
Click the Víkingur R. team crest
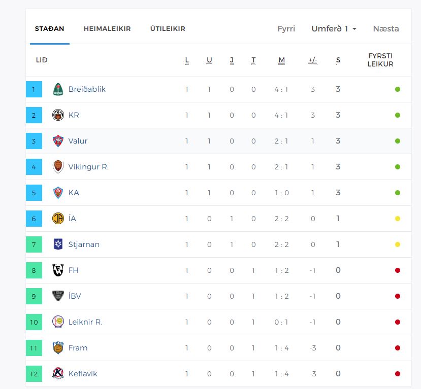click(x=58, y=167)
